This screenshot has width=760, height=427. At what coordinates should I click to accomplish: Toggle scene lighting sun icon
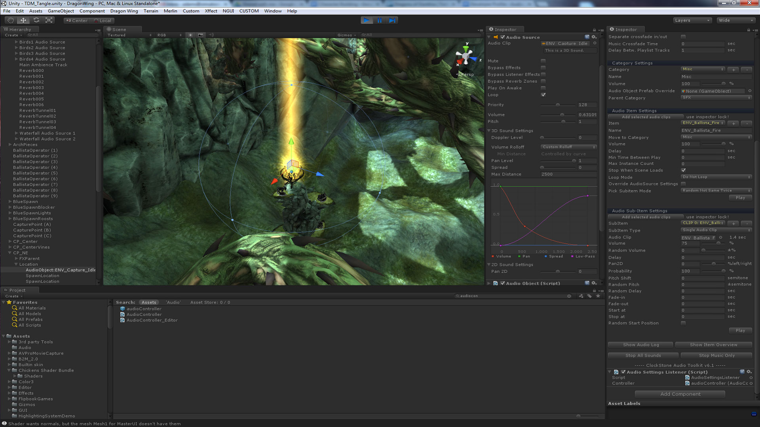tap(190, 35)
